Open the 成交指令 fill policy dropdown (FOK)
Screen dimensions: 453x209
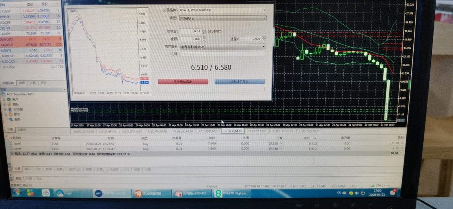[222, 46]
